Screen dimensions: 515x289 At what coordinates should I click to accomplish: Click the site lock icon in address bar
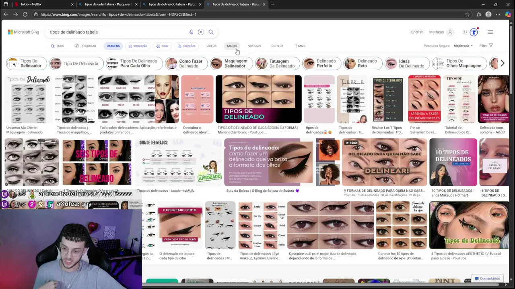point(36,14)
